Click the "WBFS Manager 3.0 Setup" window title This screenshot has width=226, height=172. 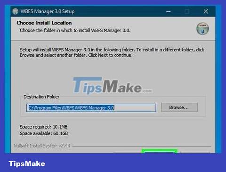[x=48, y=11]
